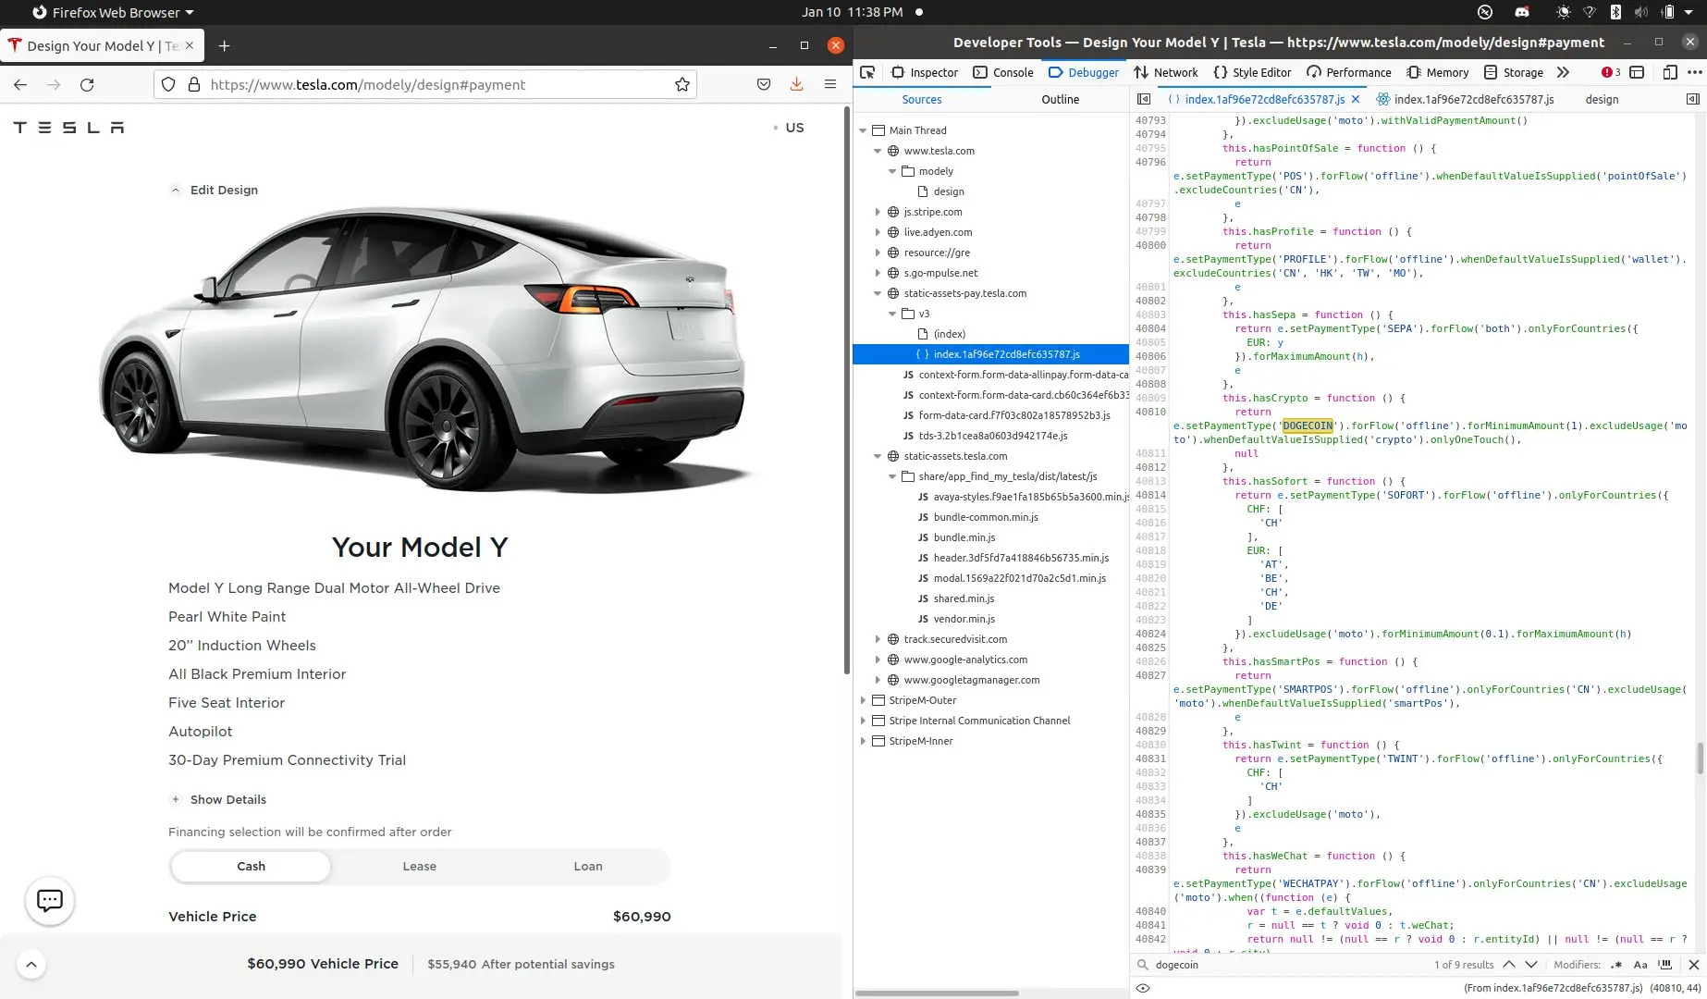Switch to the Performance tab
Screen dimensions: 1707x999
[1349, 72]
